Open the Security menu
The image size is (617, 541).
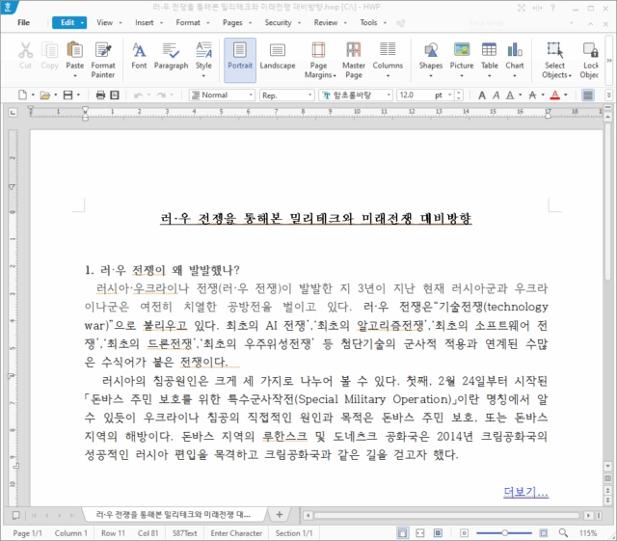[282, 22]
